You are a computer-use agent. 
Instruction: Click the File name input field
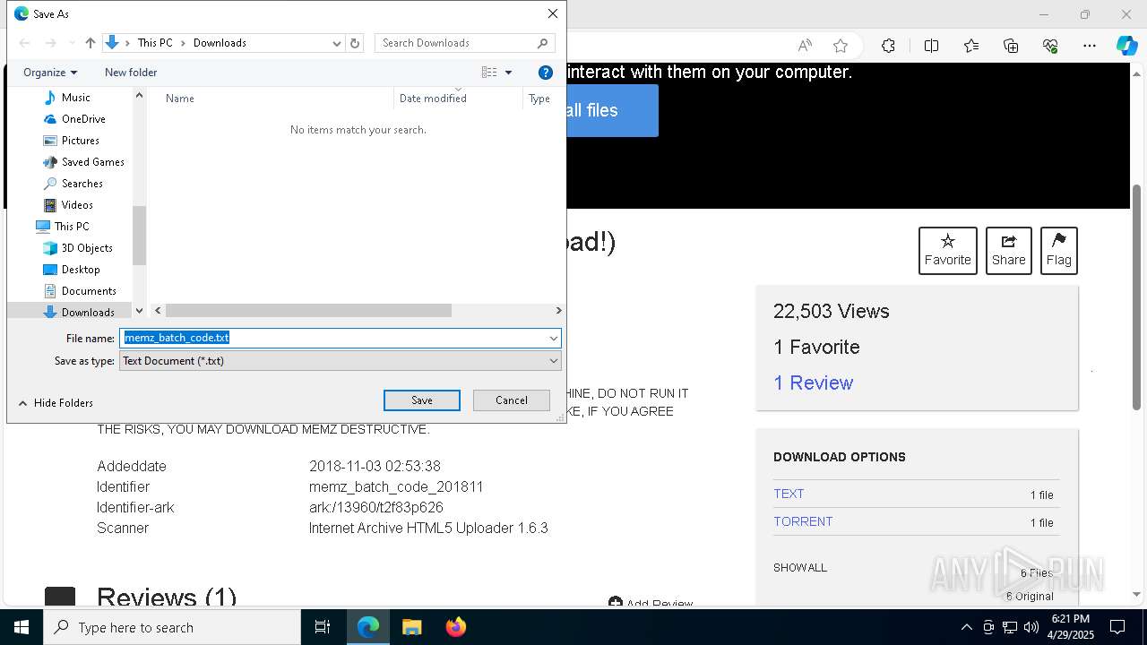[x=333, y=338]
